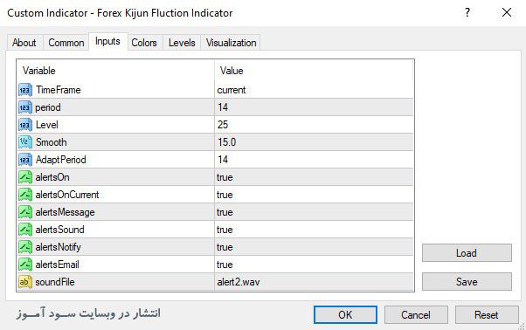Confirm settings with the OK button
Image resolution: width=526 pixels, height=330 pixels.
[345, 315]
